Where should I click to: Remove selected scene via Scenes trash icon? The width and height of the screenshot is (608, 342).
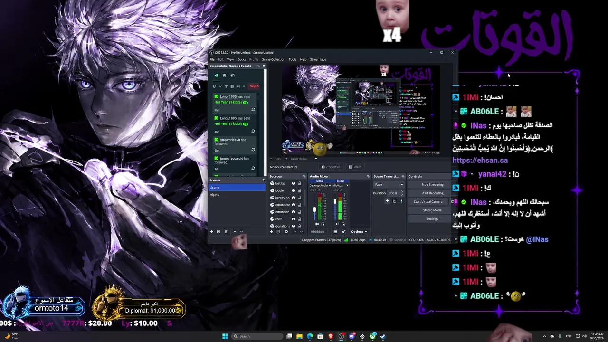[218, 231]
